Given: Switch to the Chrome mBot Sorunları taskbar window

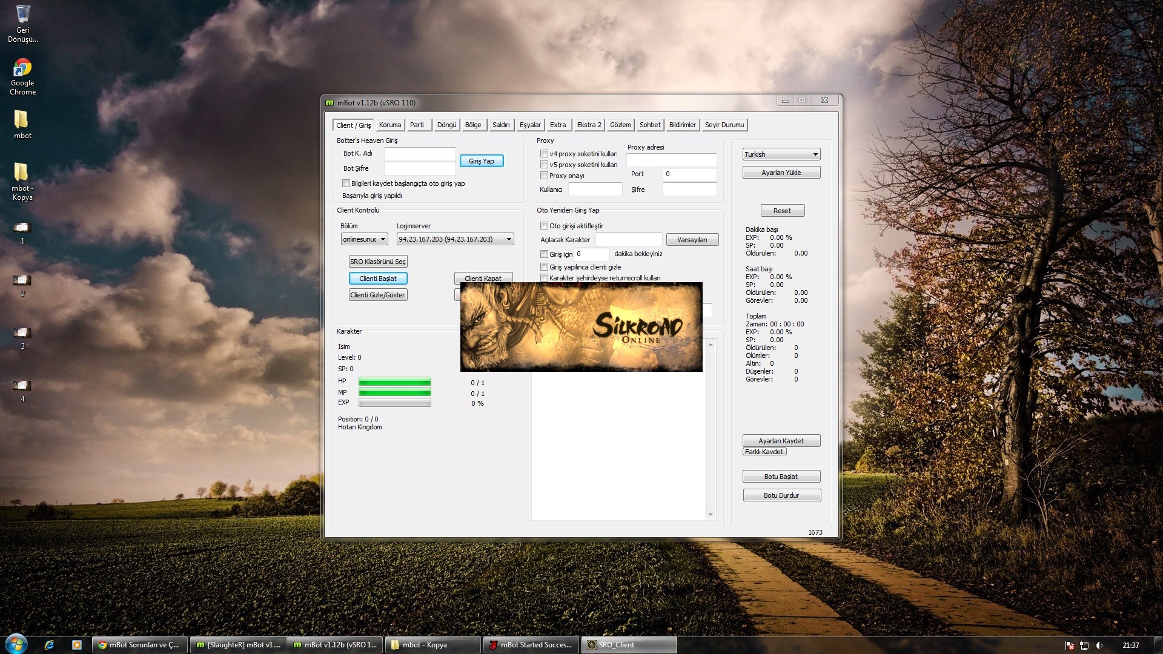Looking at the screenshot, I should [x=139, y=645].
